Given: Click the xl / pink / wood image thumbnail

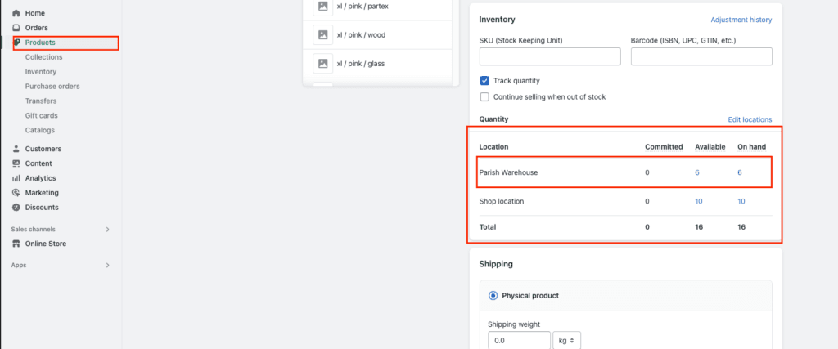Looking at the screenshot, I should click(x=322, y=34).
